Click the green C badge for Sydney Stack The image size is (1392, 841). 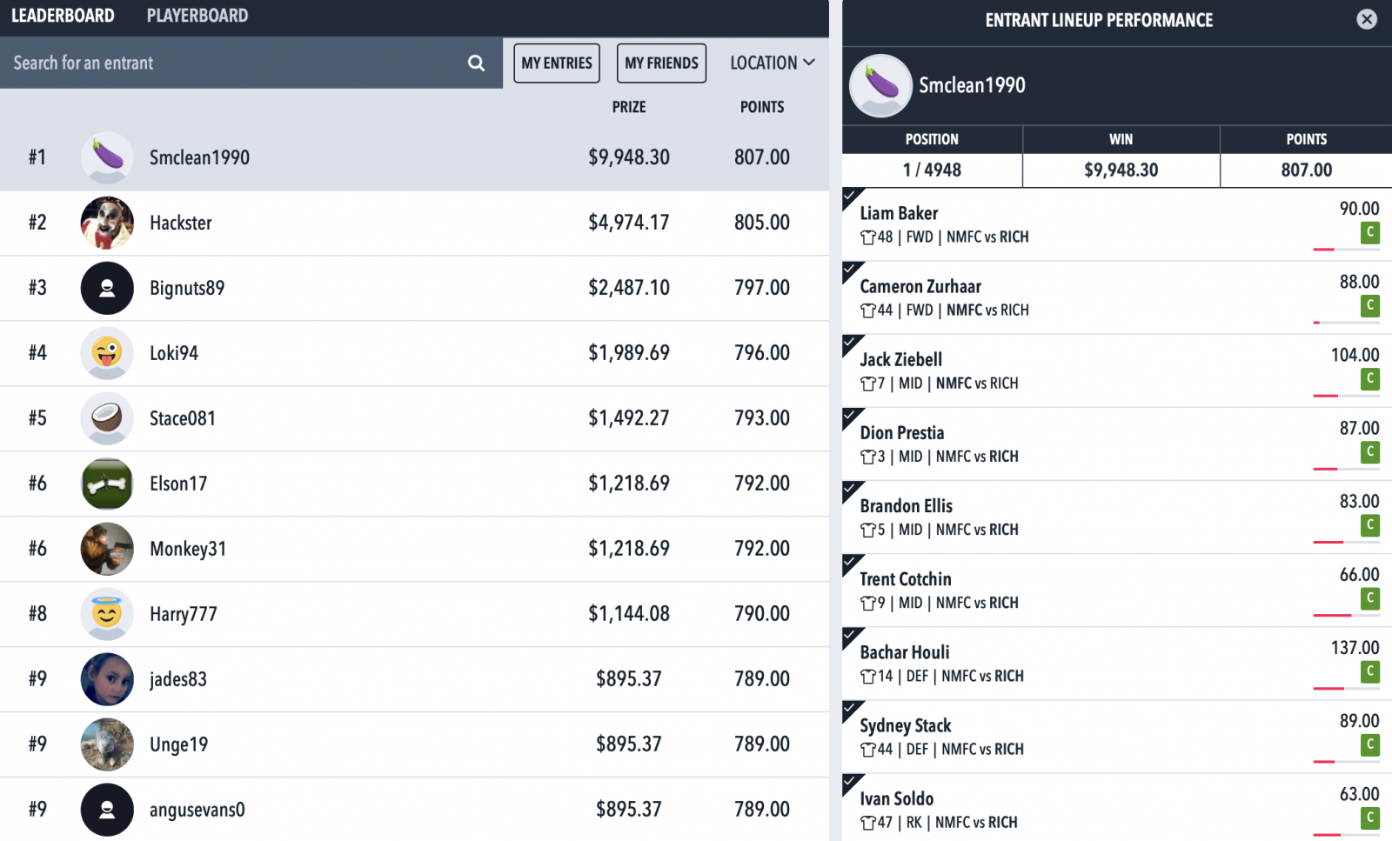[x=1370, y=744]
